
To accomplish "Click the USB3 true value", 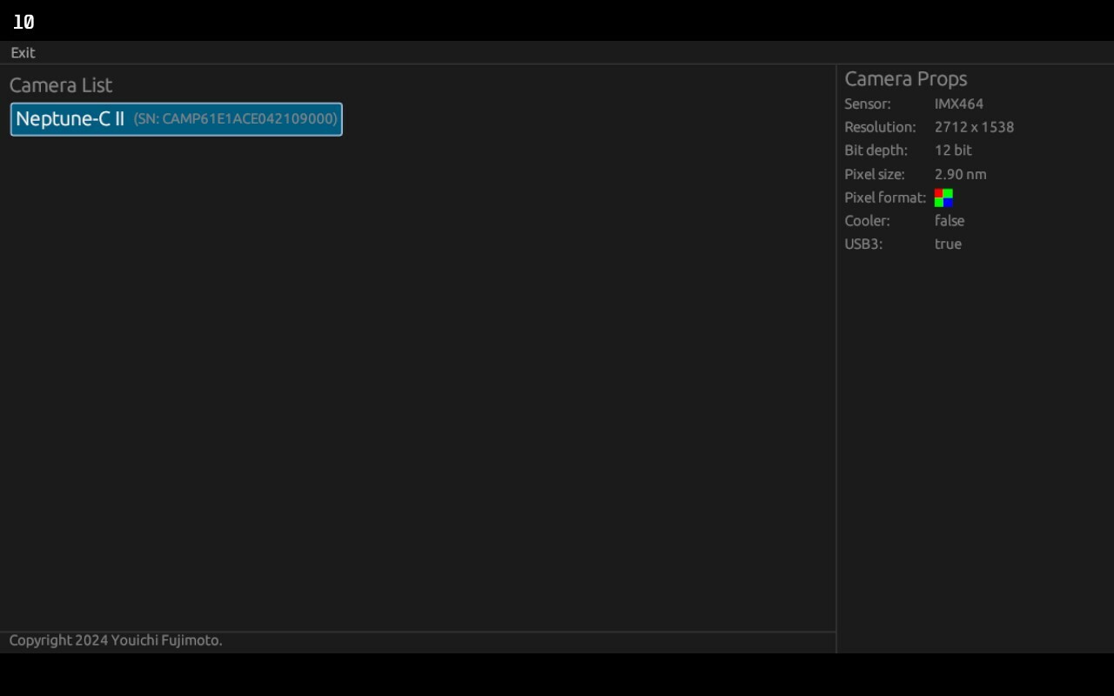I will coord(948,244).
